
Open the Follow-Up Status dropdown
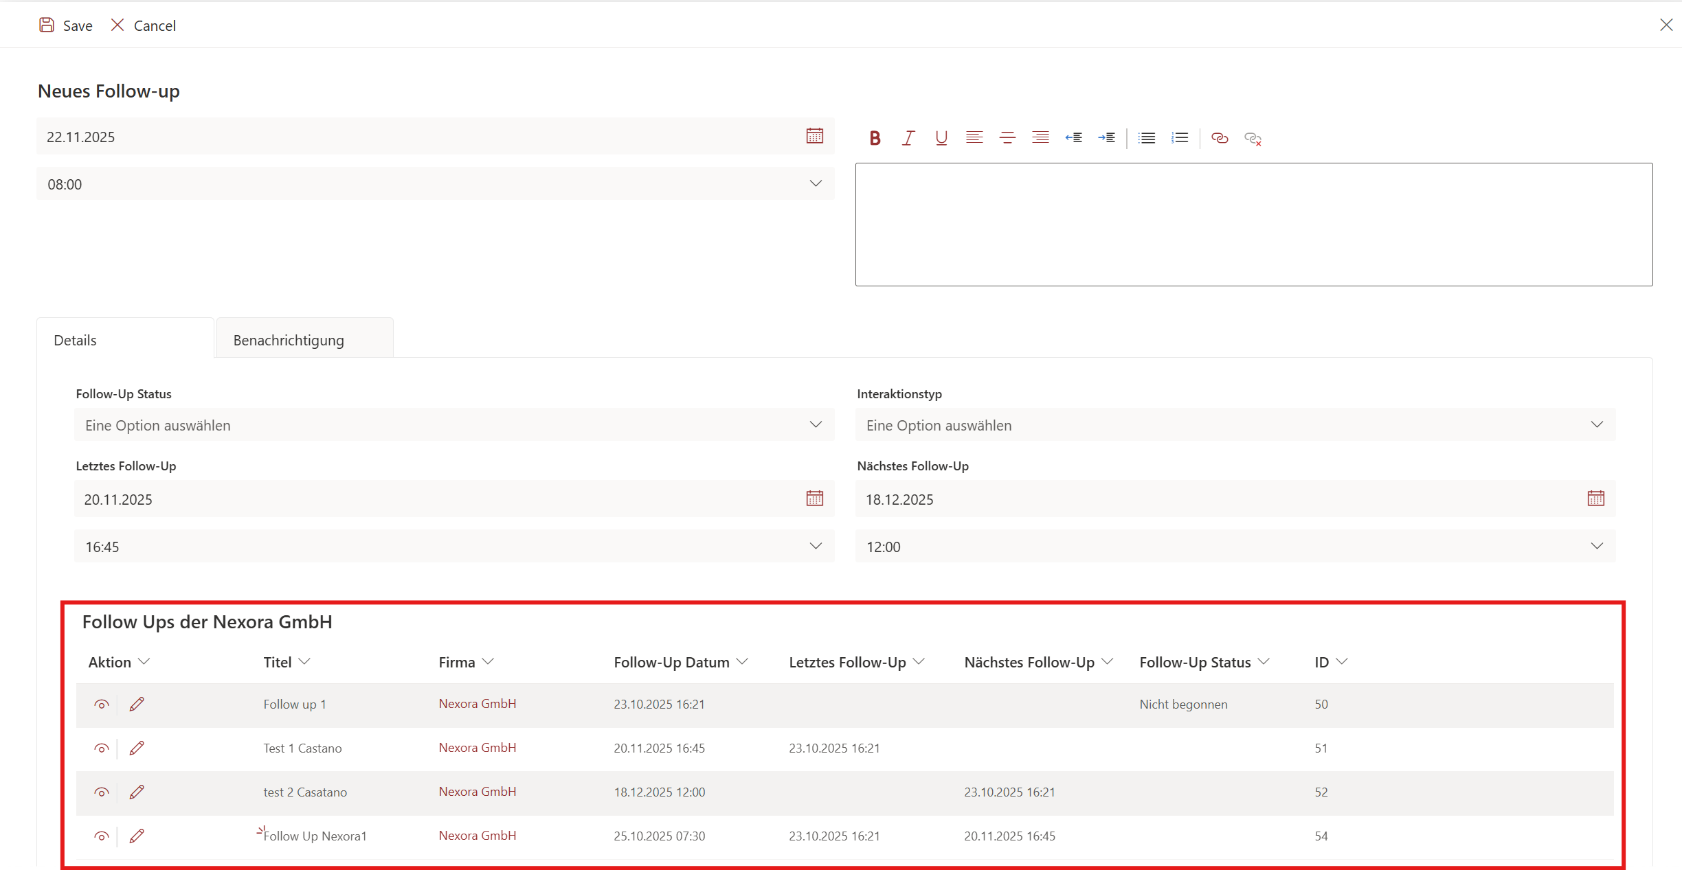coord(453,425)
